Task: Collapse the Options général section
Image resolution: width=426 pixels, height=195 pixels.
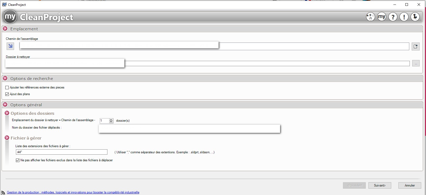Action: (x=5, y=105)
